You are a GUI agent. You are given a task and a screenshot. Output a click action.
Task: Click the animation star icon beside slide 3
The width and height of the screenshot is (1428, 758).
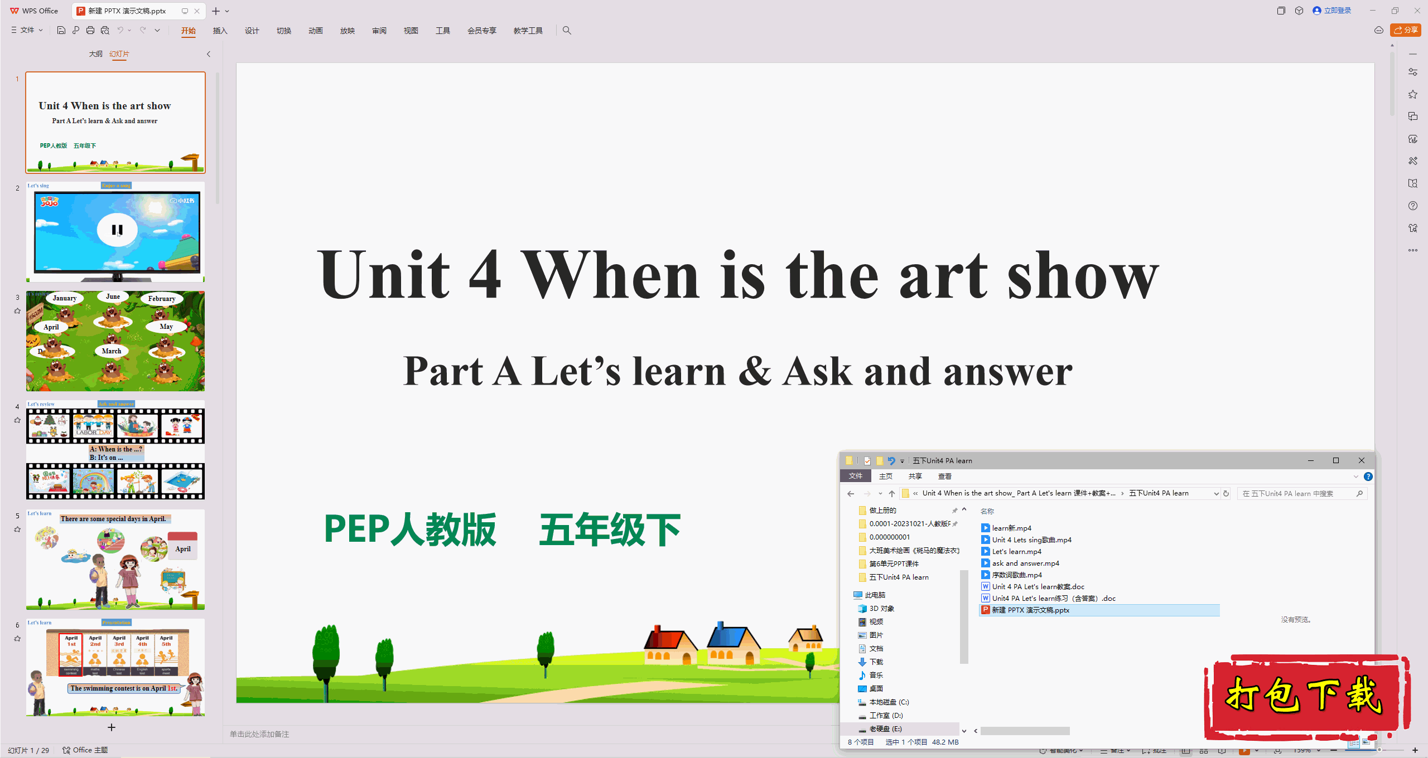click(x=17, y=311)
